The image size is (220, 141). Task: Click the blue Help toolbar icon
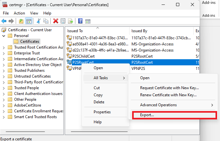pyautogui.click(x=80, y=21)
